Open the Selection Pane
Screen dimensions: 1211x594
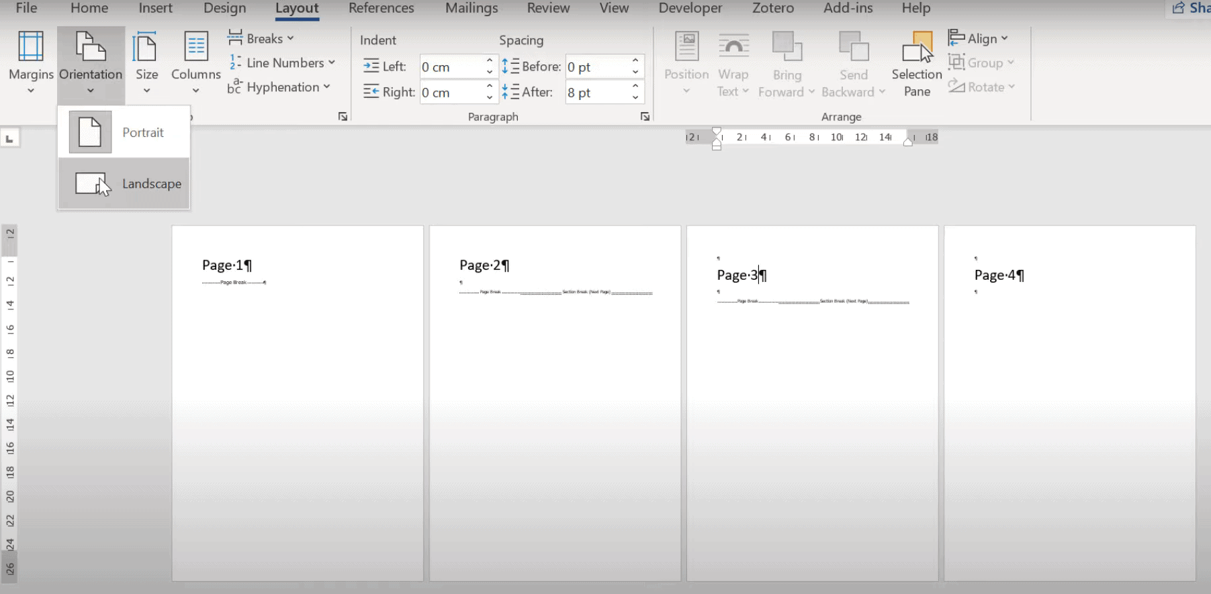point(917,62)
